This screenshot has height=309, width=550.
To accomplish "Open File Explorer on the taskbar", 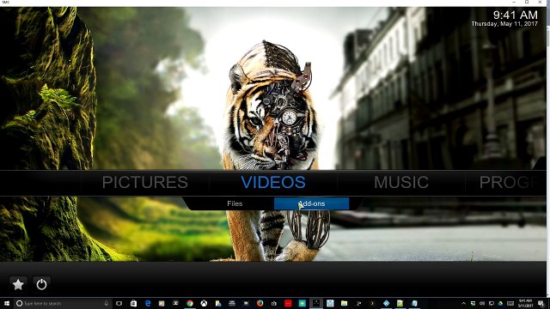I will (344, 303).
